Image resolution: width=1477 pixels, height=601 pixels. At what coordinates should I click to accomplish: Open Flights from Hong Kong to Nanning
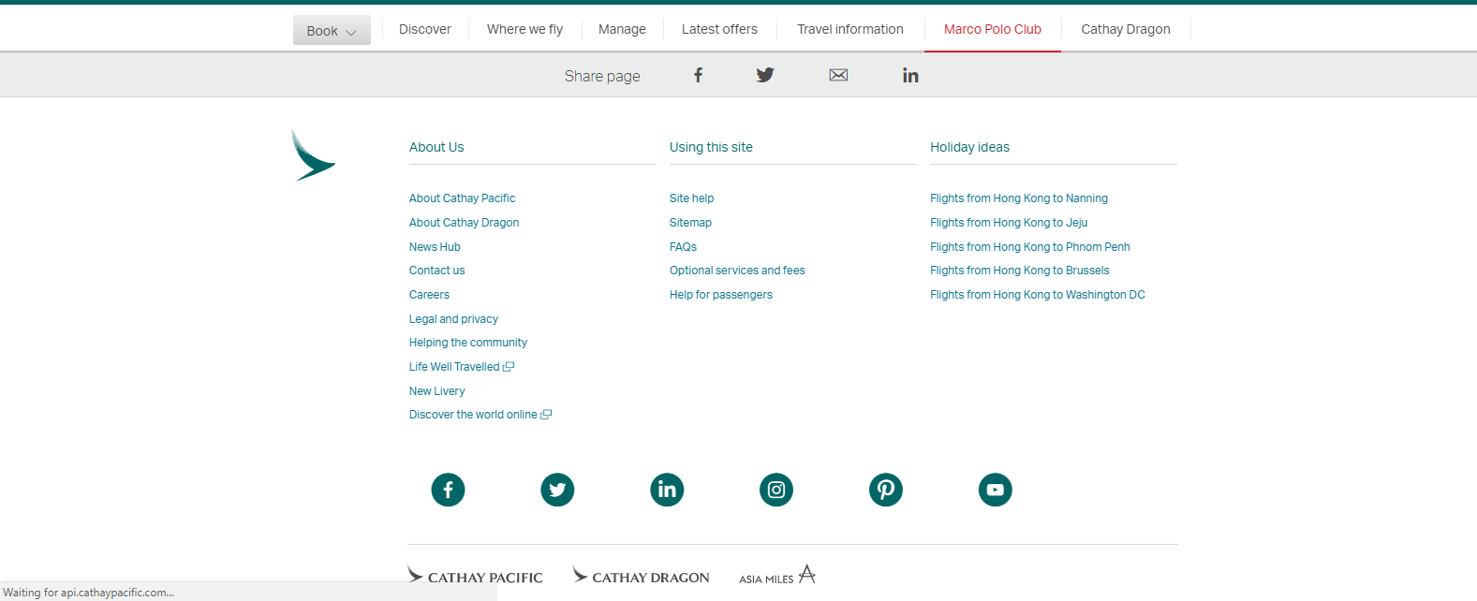click(1019, 198)
